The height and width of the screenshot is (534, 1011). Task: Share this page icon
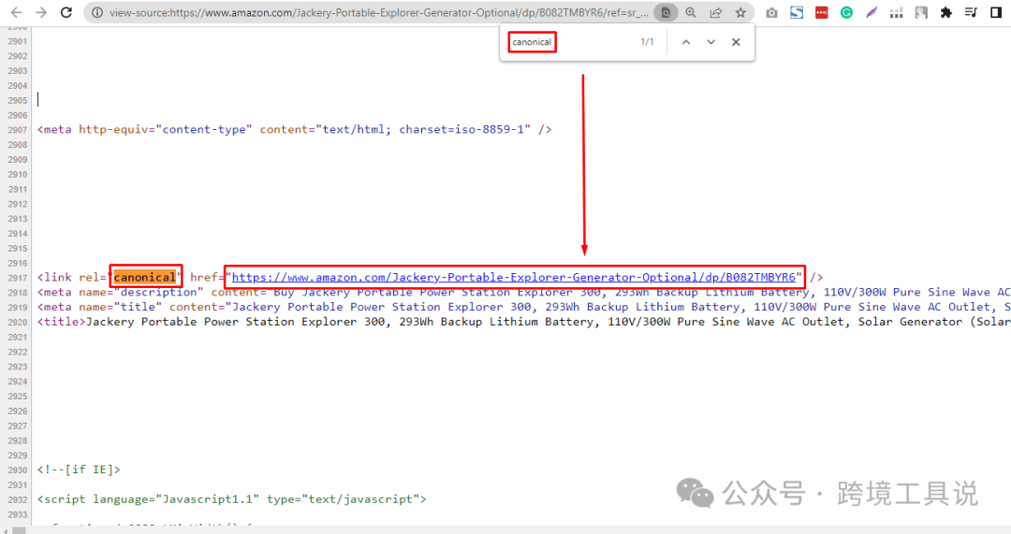(716, 12)
